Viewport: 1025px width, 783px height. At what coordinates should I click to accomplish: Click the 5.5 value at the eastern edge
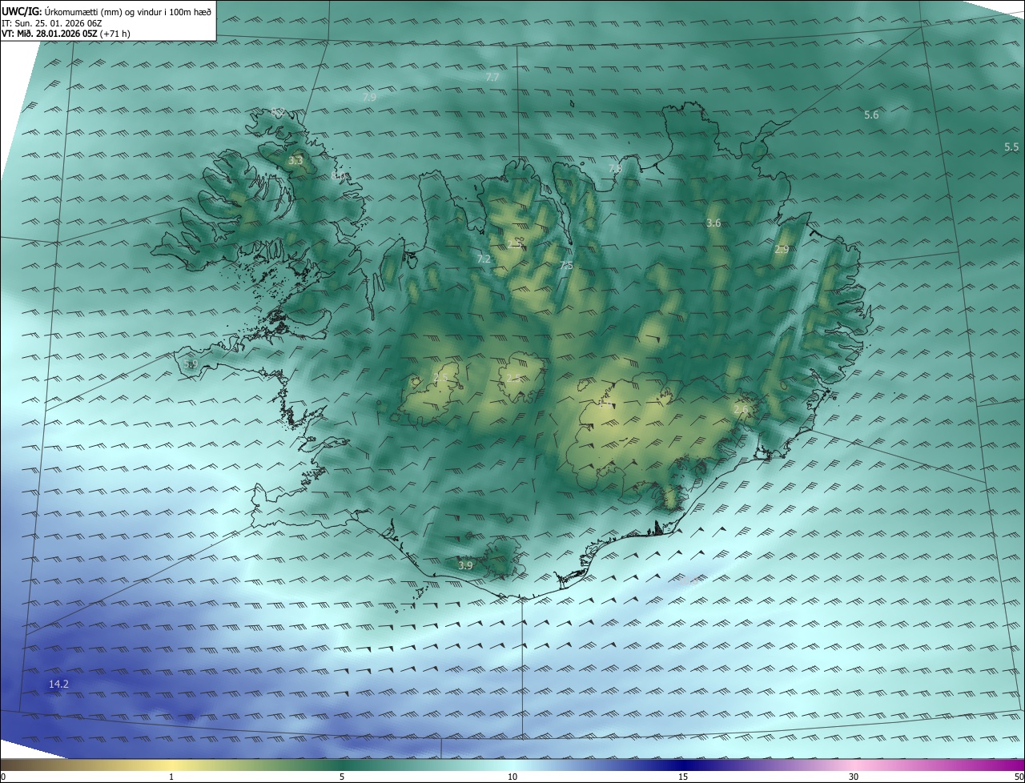click(x=1011, y=147)
